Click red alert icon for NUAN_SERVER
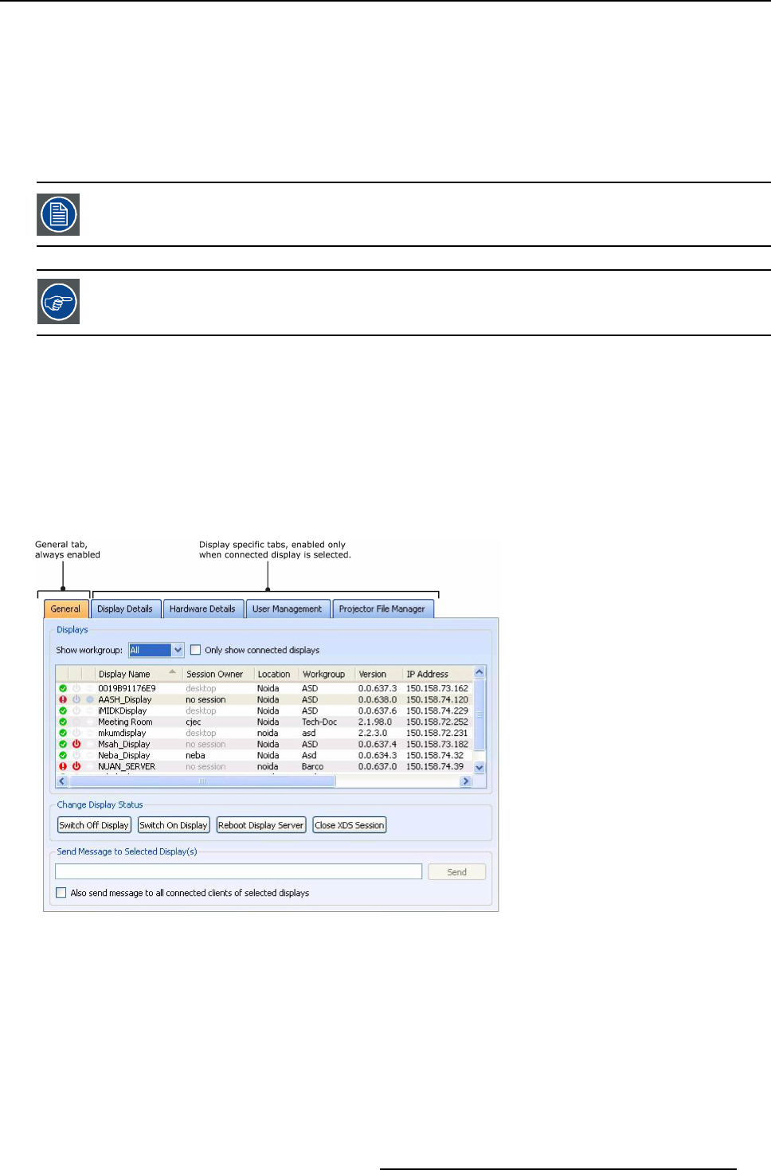This screenshot has height=1170, width=771. click(x=63, y=766)
